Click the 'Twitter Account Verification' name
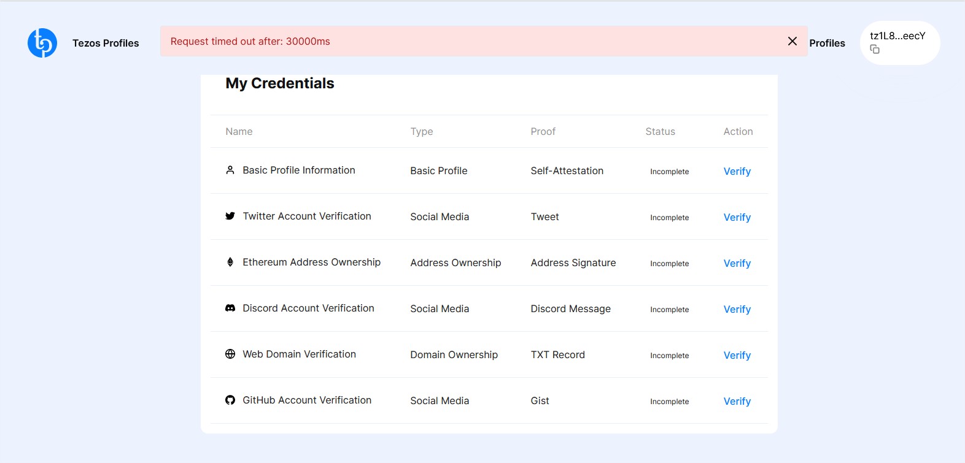This screenshot has width=965, height=463. tap(307, 216)
